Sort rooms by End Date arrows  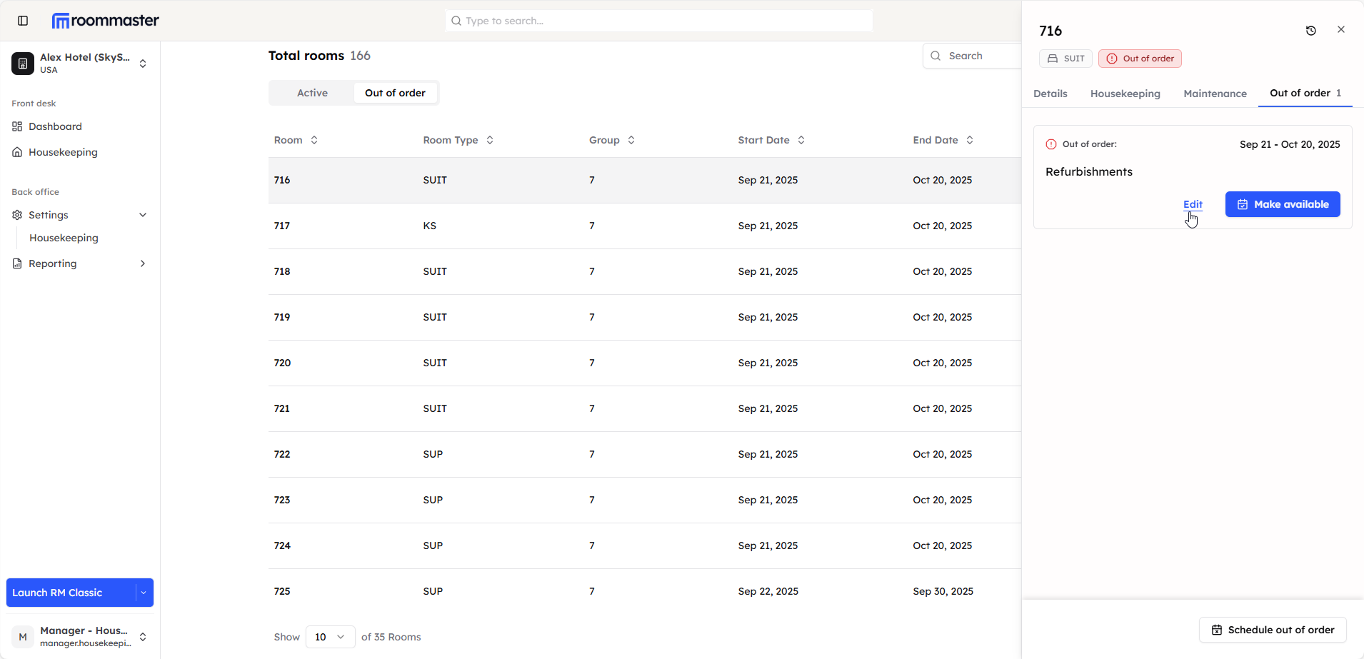tap(970, 140)
